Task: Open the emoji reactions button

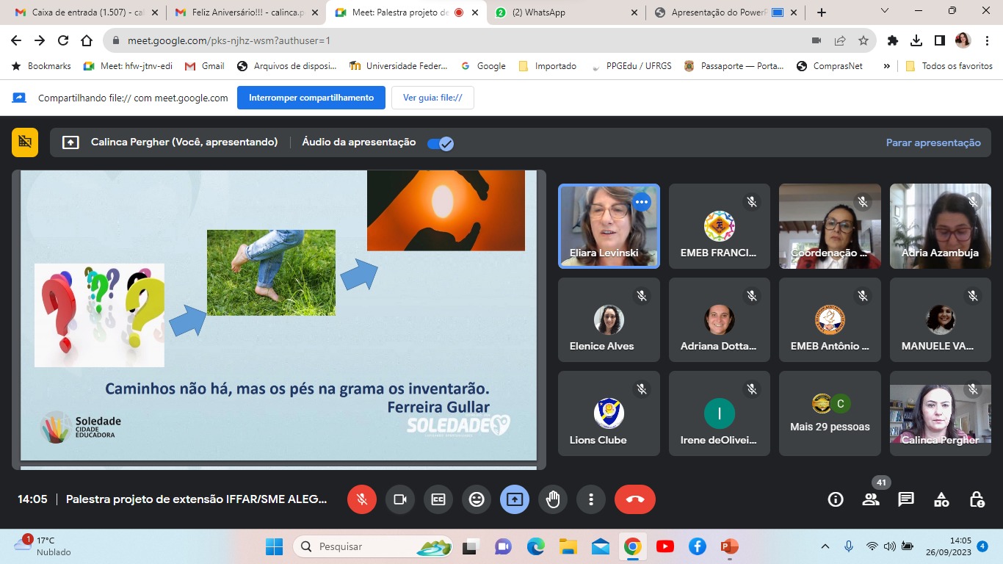Action: [477, 499]
